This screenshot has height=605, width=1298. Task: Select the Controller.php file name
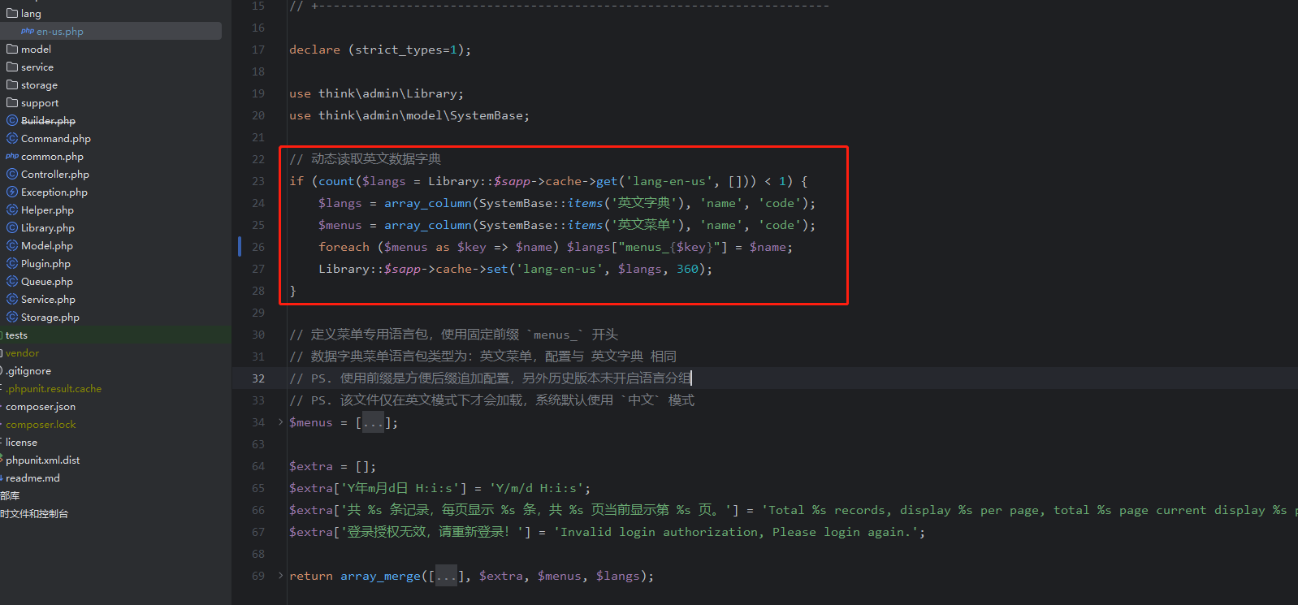tap(55, 175)
